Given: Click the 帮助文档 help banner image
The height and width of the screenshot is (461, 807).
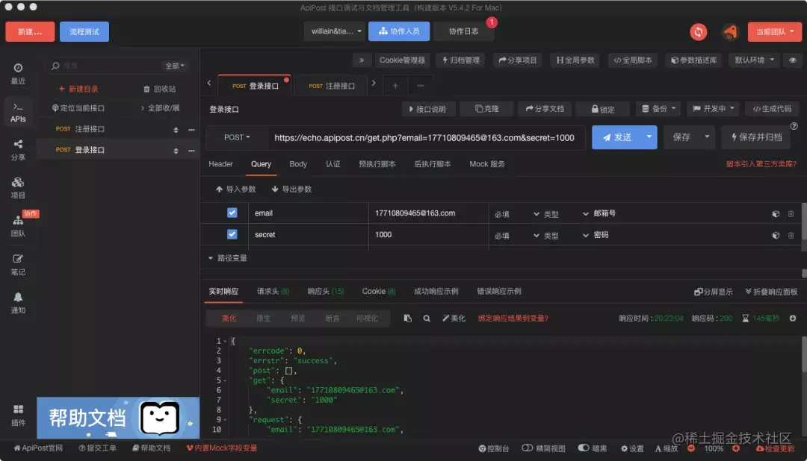Looking at the screenshot, I should point(118,417).
